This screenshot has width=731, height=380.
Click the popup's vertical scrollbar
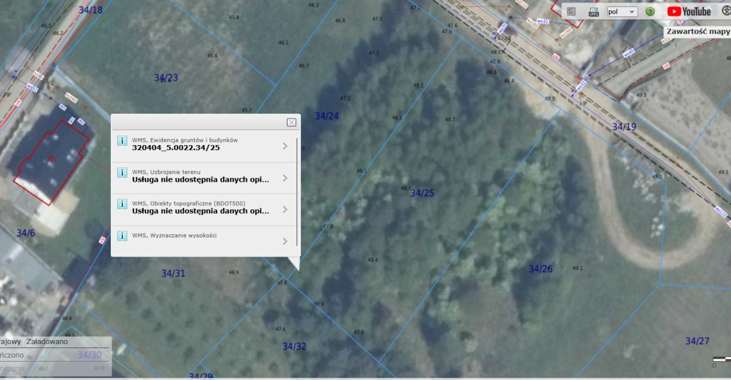coord(297,191)
